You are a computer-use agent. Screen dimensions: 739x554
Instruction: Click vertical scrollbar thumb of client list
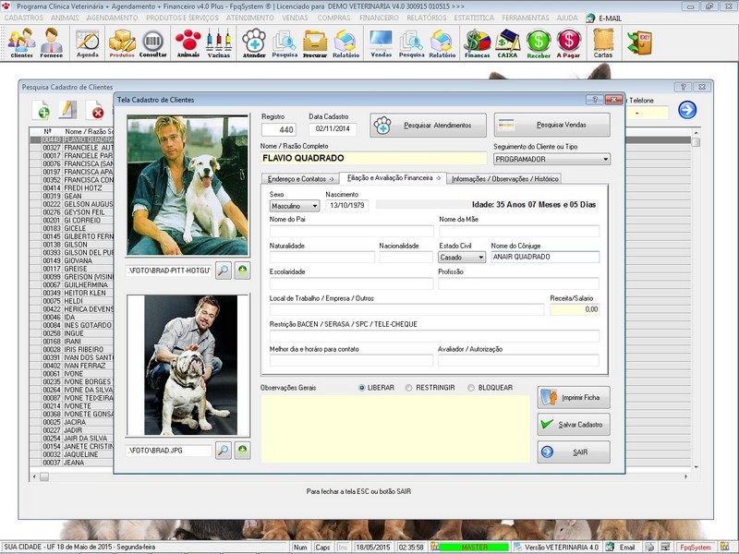pos(696,141)
